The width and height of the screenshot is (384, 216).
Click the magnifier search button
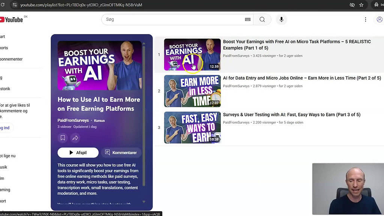[262, 19]
